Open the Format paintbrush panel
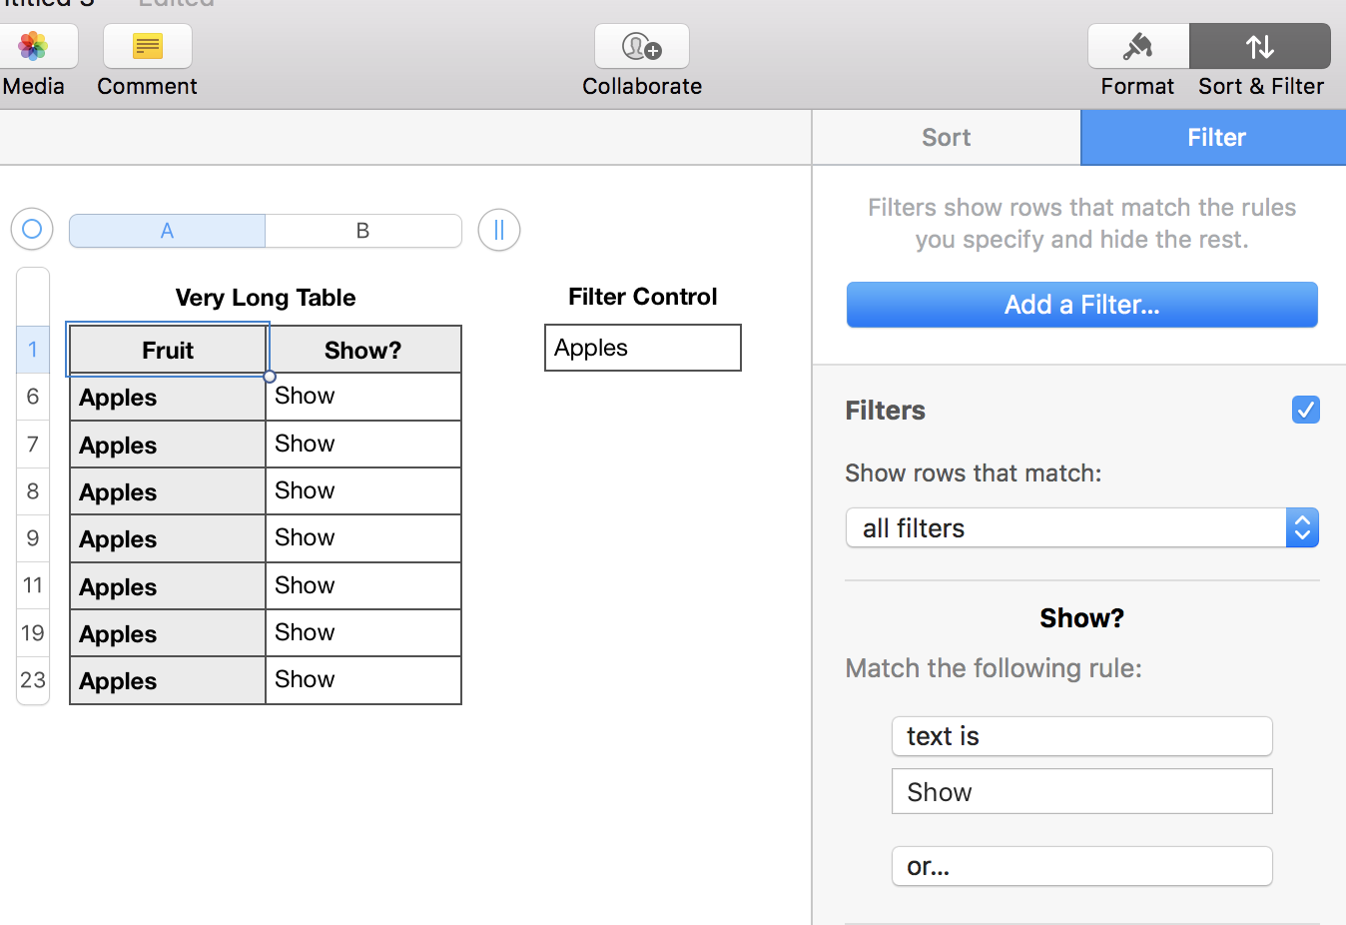1346x925 pixels. [x=1137, y=46]
